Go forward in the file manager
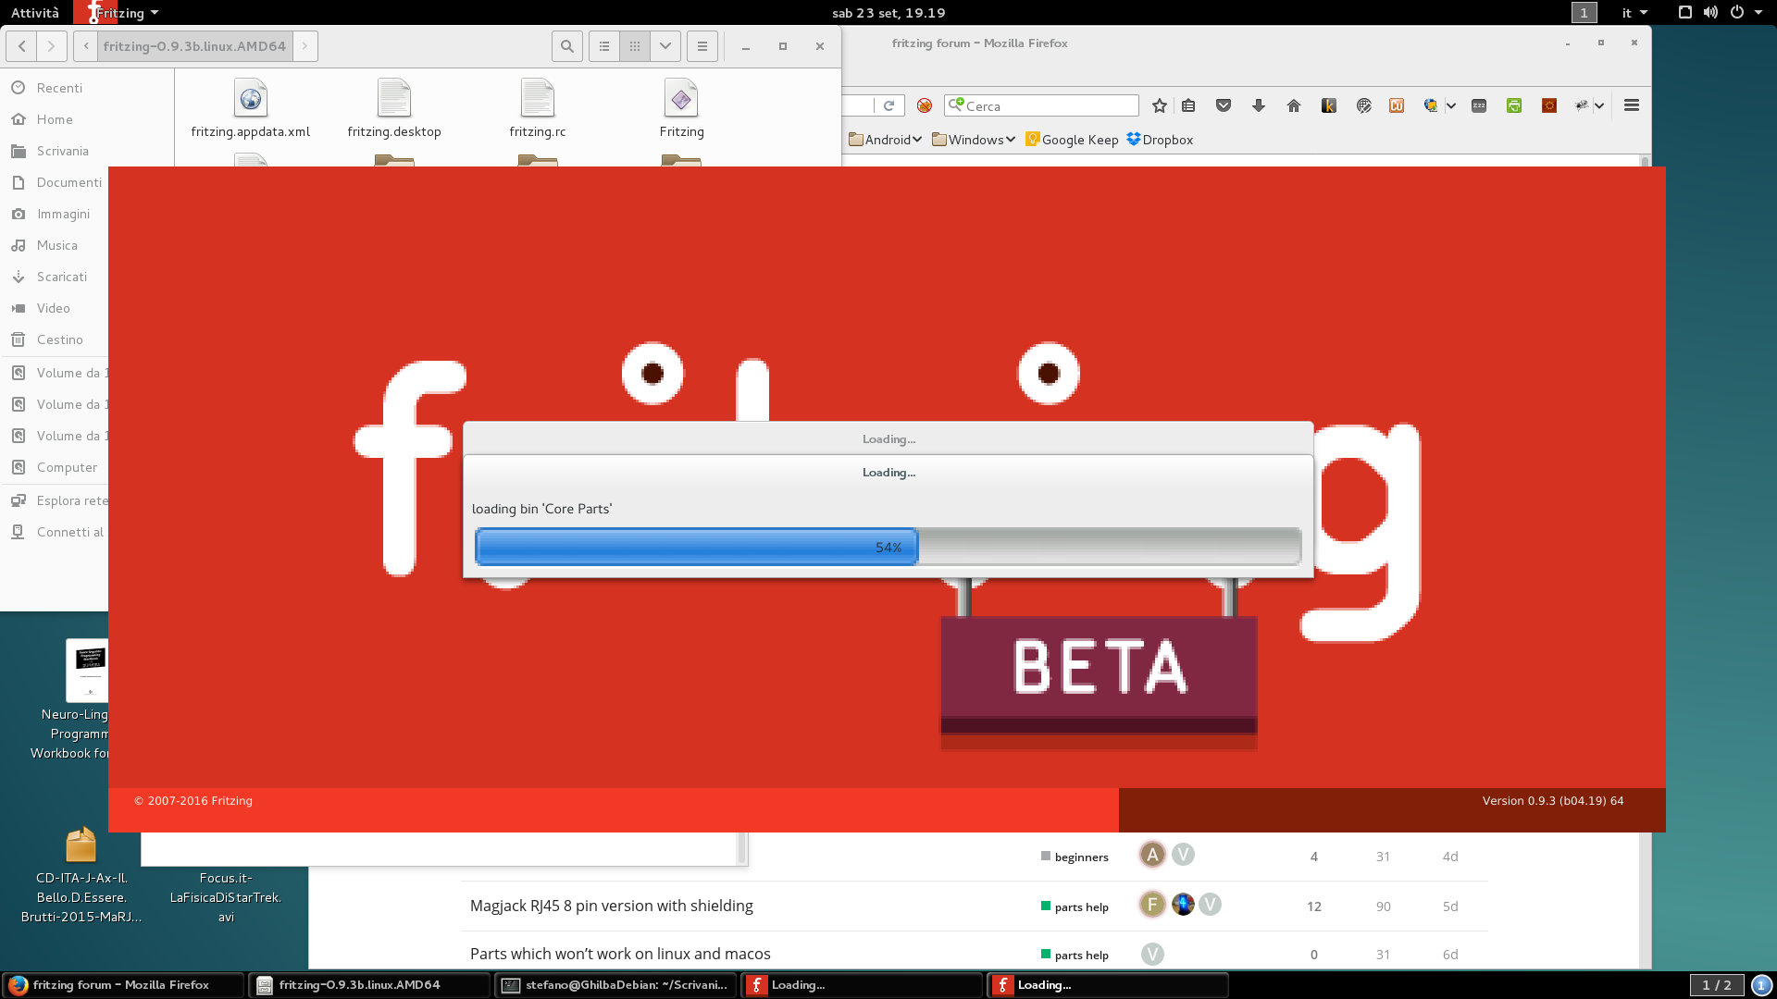The height and width of the screenshot is (999, 1777). pos(52,46)
